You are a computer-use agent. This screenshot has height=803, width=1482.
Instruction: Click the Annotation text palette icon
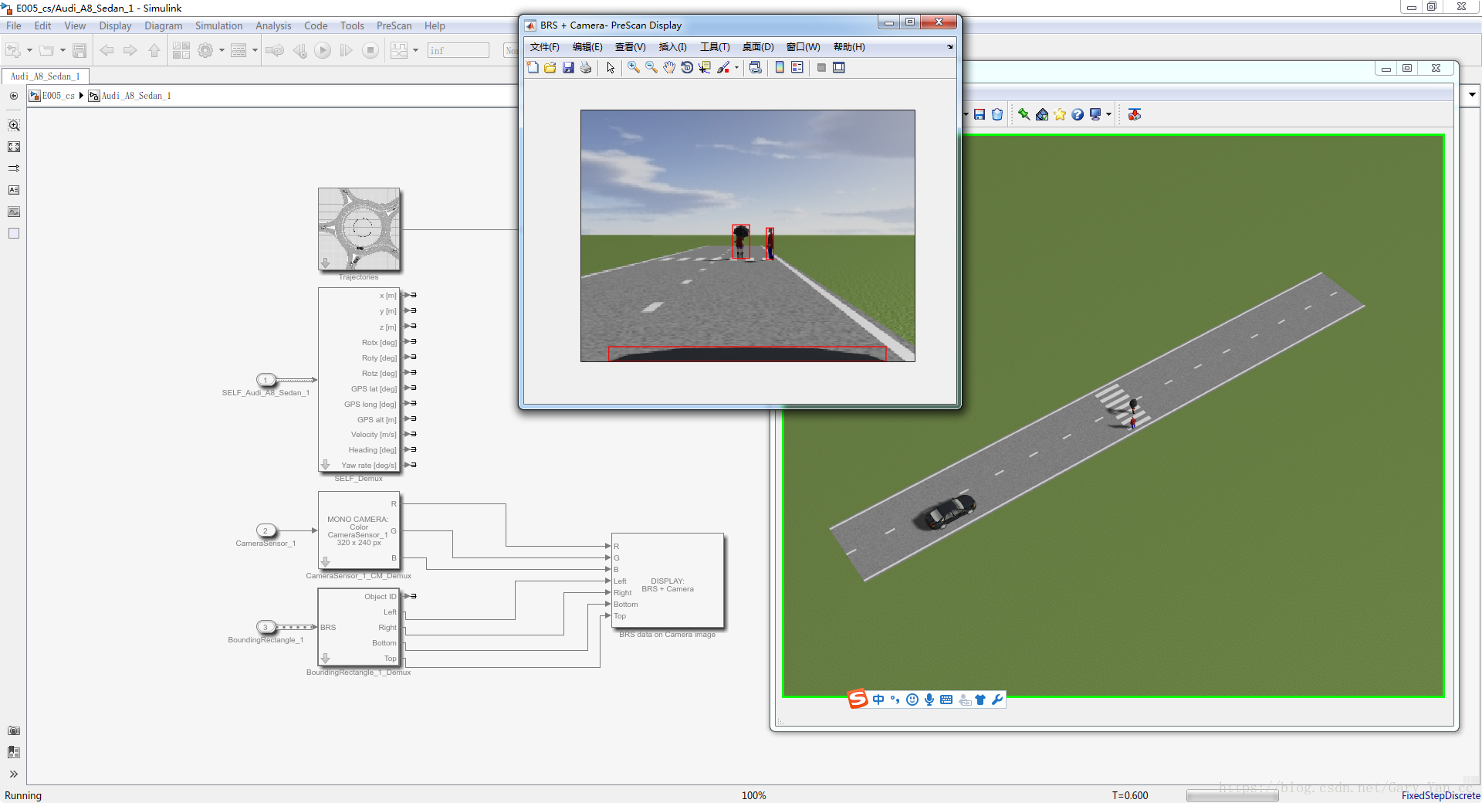14,190
